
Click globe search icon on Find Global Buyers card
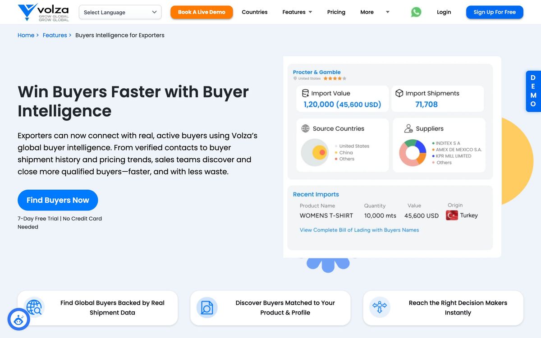click(34, 307)
